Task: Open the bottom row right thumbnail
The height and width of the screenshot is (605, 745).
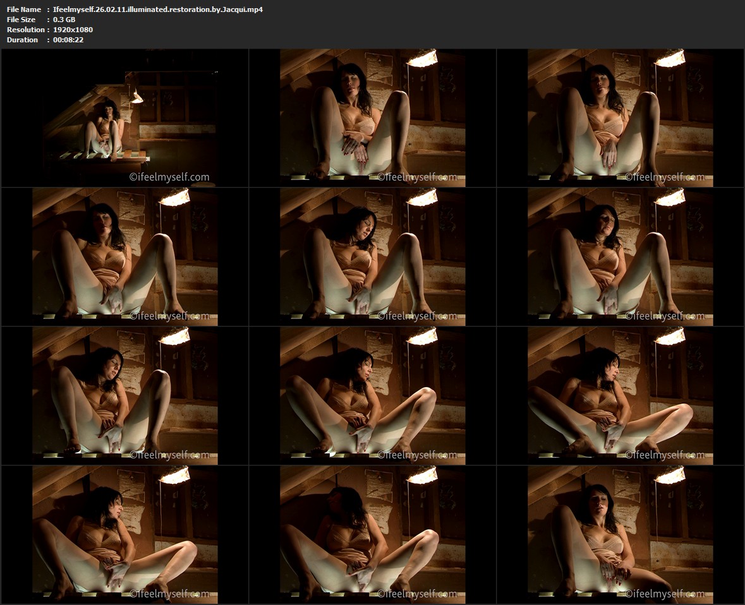Action: (621, 535)
